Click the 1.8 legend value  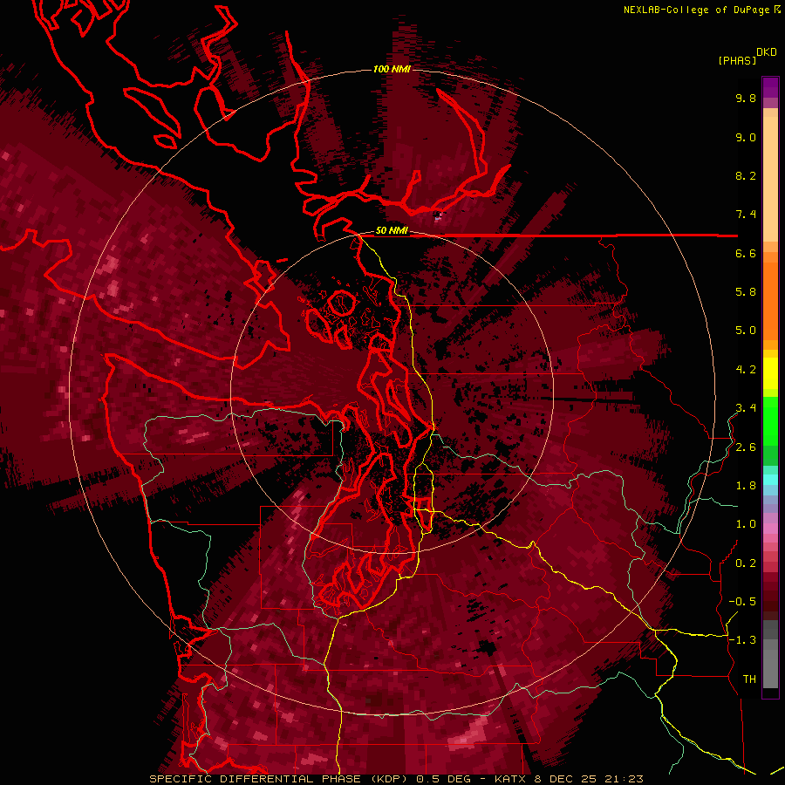(x=746, y=486)
